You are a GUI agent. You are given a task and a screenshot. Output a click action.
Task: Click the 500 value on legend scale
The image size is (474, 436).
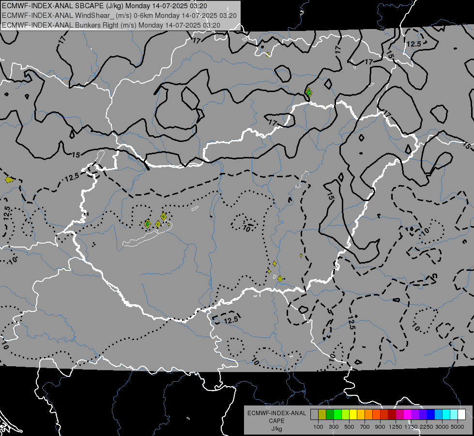click(x=349, y=427)
